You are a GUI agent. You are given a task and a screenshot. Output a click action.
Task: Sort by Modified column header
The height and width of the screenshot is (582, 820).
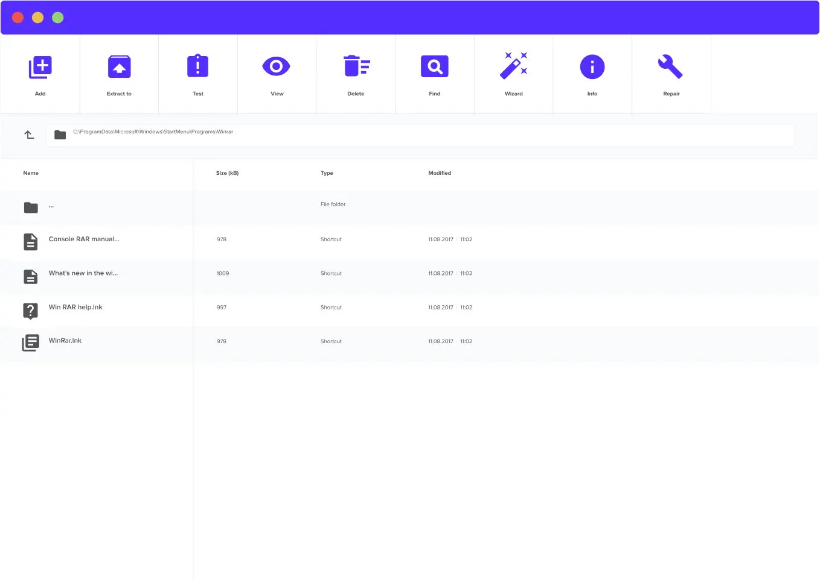[x=440, y=173]
